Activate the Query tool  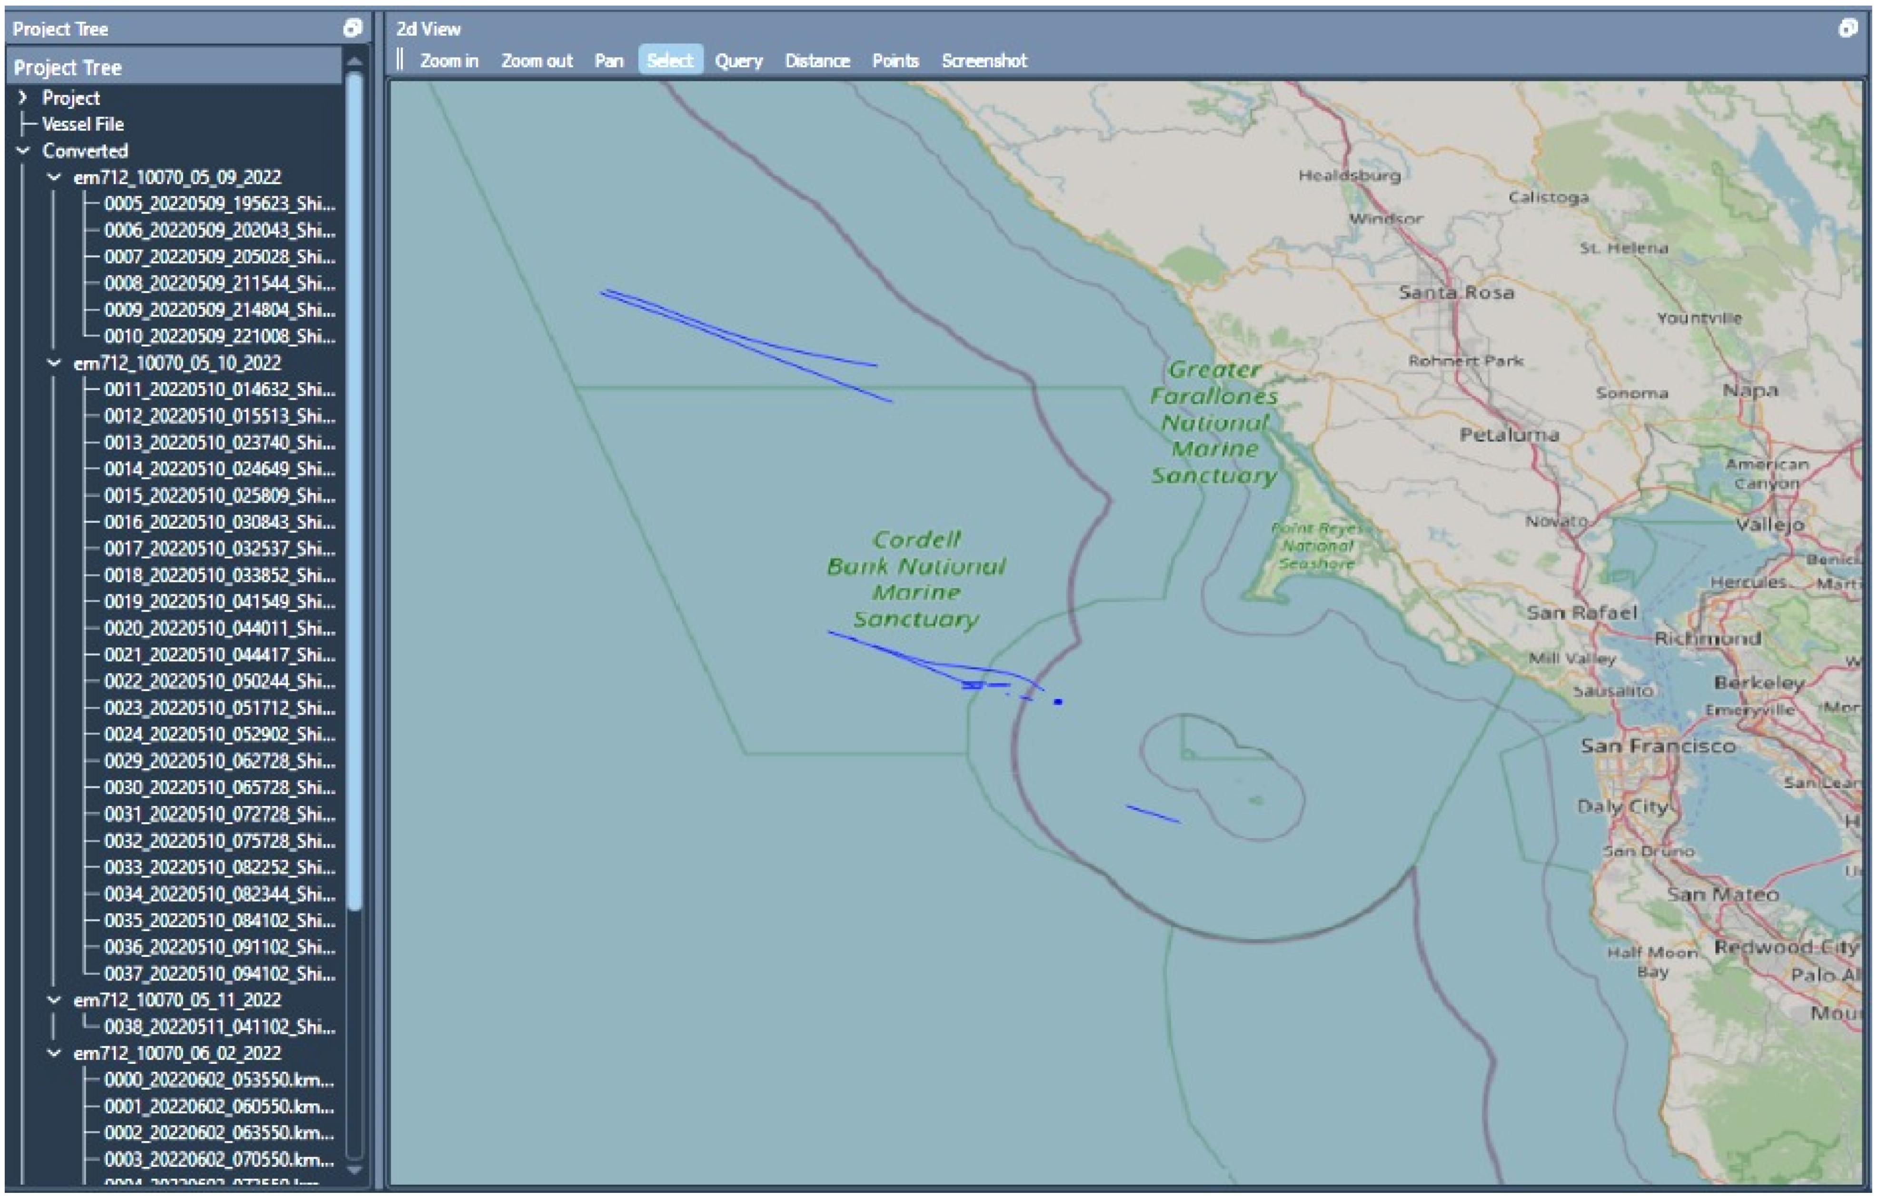coord(738,61)
